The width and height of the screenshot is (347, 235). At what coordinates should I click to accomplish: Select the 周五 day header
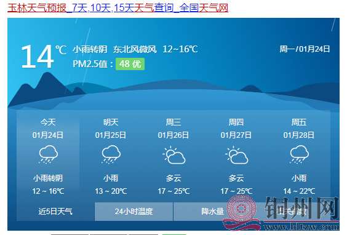pyautogui.click(x=299, y=122)
